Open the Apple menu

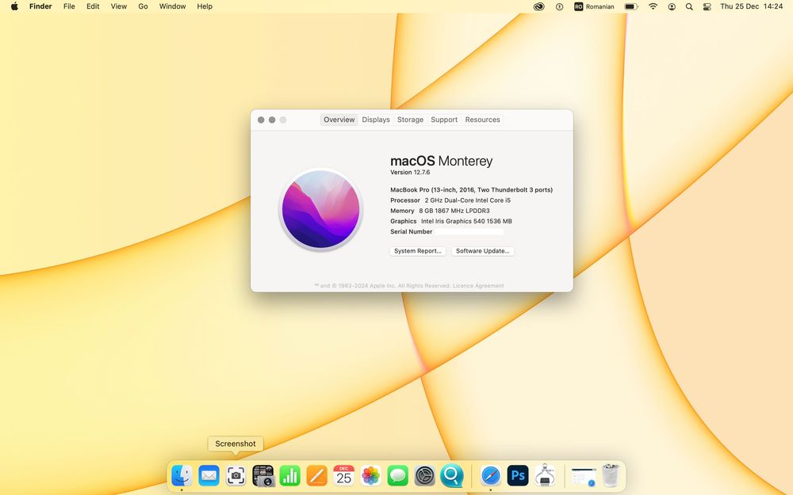14,6
